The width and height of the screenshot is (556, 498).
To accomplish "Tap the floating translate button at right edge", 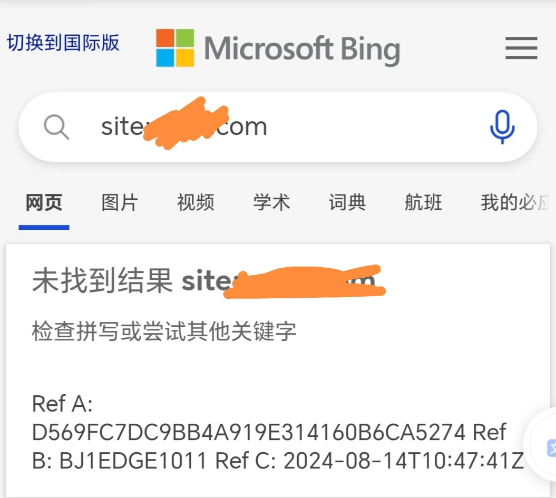I will (x=548, y=447).
